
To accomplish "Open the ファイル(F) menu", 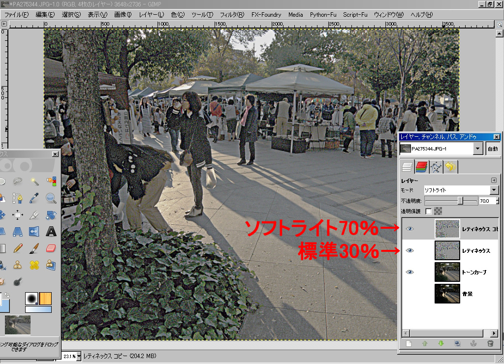I will tap(16, 15).
